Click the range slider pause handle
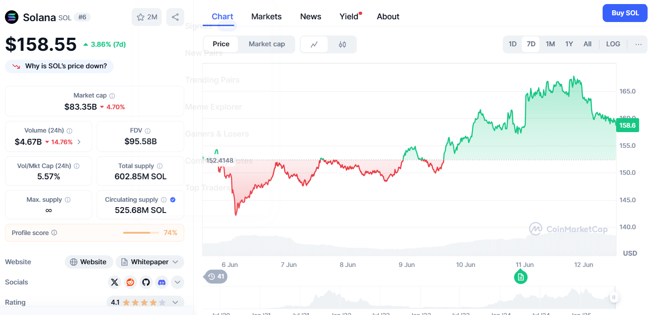Viewport: 648px width, 315px height. 614,297
